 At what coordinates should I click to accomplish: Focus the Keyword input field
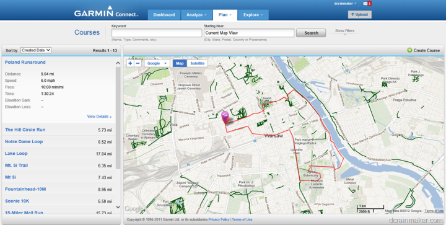point(157,33)
